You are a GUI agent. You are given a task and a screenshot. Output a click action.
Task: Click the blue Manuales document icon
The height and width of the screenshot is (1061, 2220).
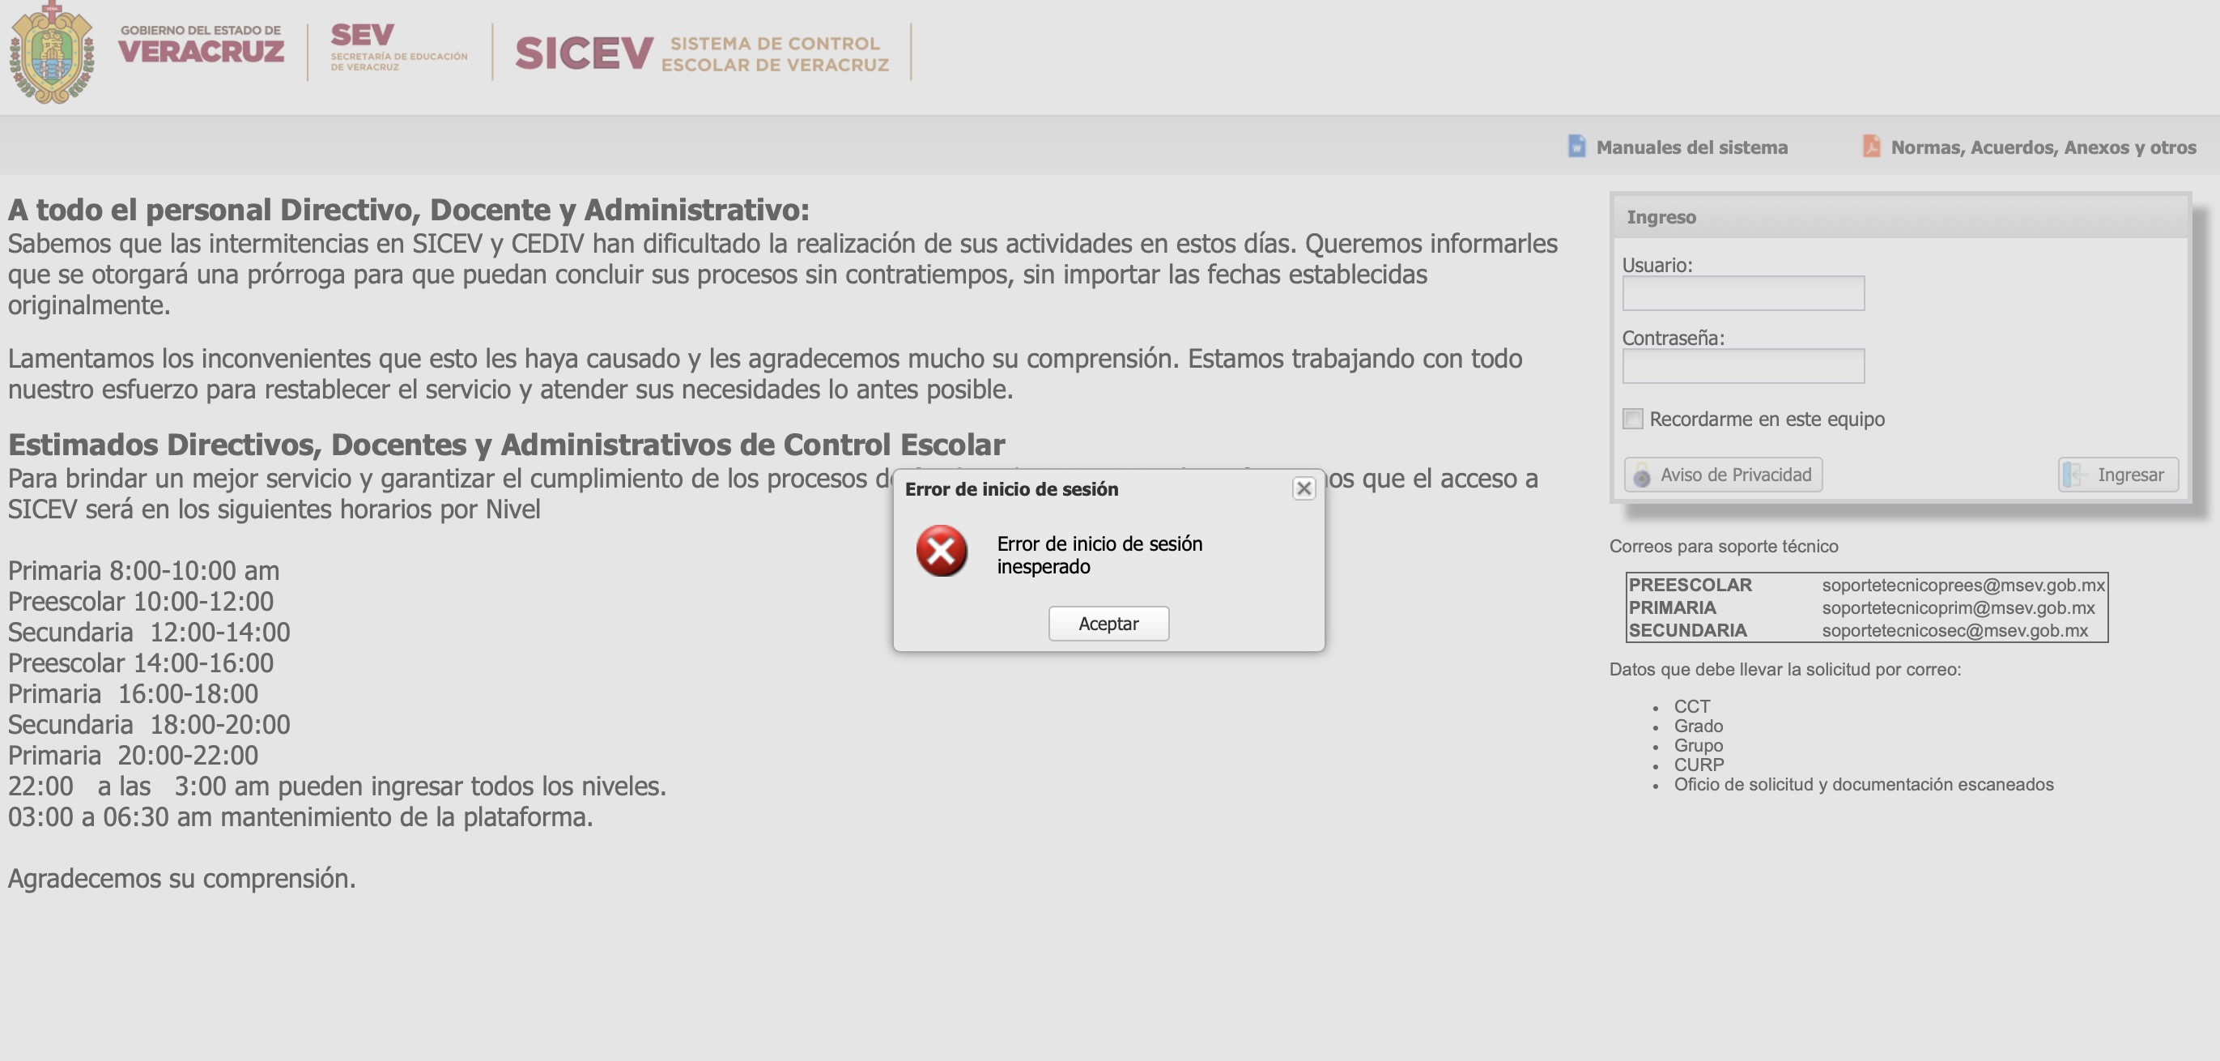1576,146
